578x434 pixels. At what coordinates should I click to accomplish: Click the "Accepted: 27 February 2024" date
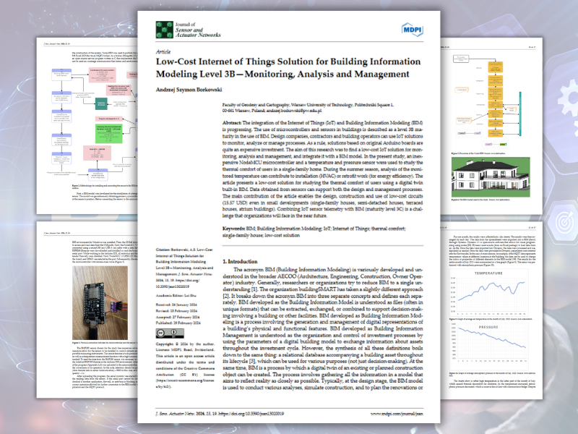(178, 317)
